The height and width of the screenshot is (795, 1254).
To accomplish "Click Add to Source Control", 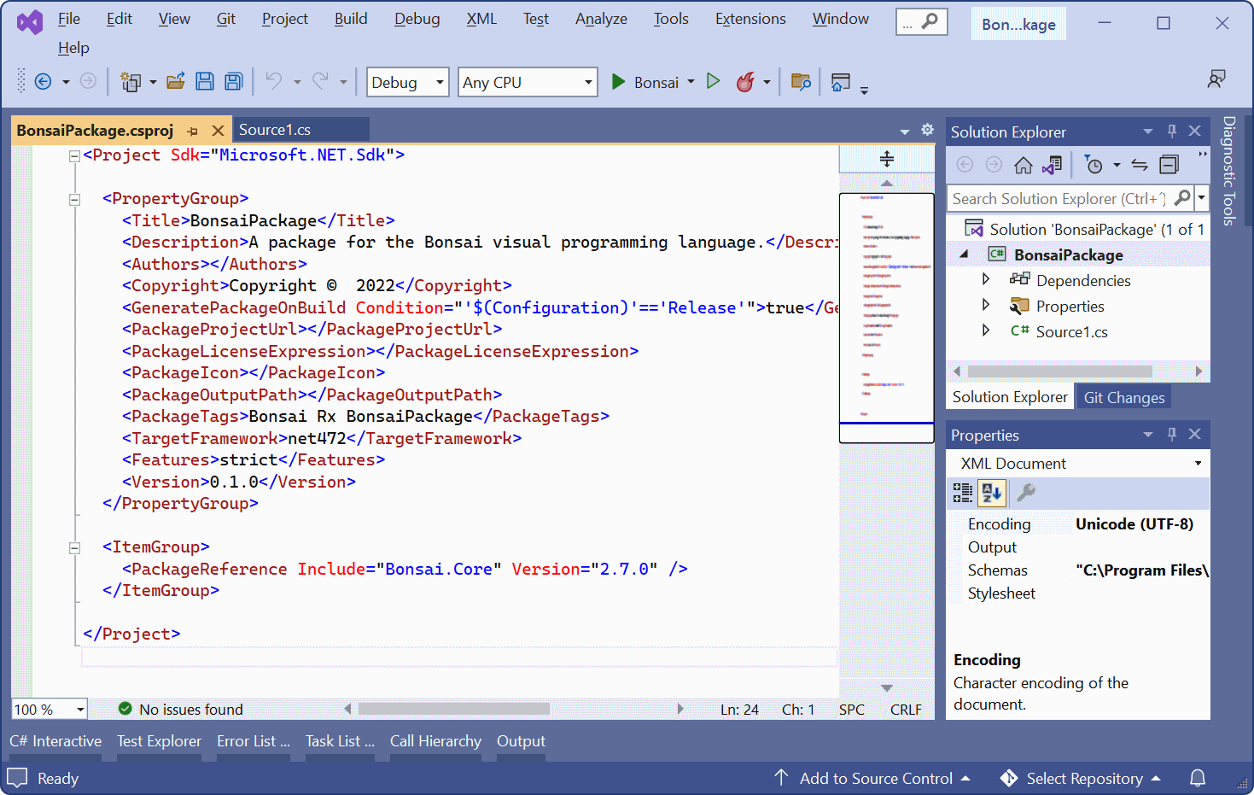I will coord(872,778).
